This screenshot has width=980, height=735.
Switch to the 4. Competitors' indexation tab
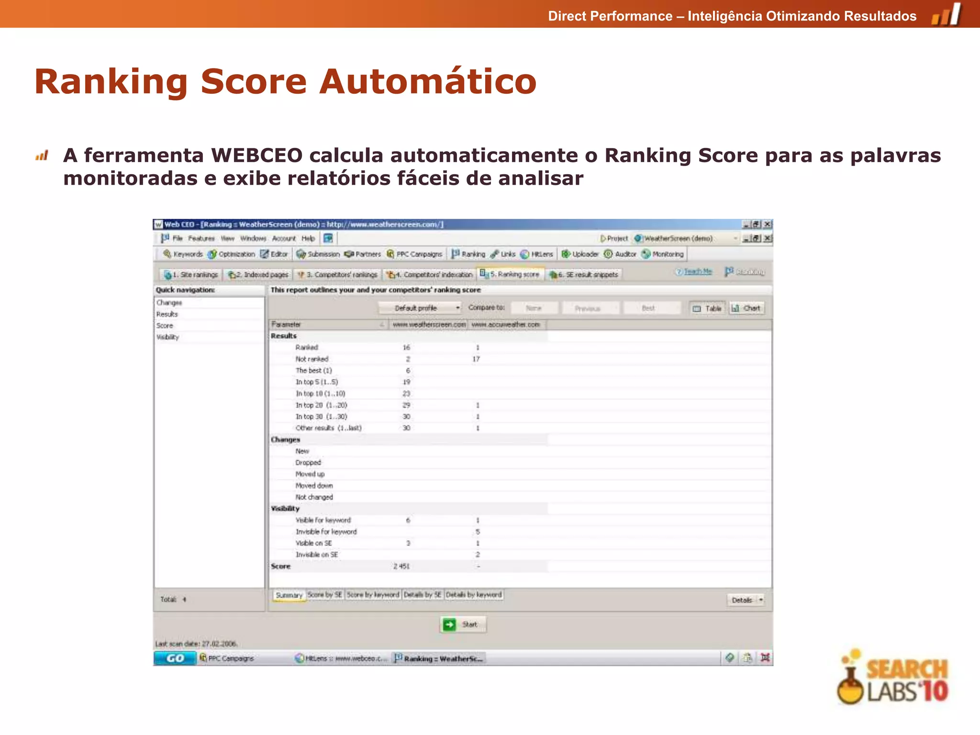(x=429, y=275)
